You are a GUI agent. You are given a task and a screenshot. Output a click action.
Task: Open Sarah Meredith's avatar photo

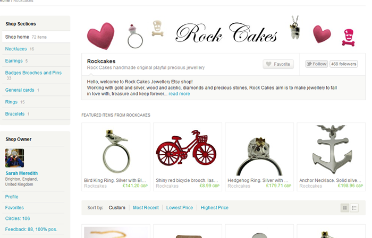pos(14,158)
